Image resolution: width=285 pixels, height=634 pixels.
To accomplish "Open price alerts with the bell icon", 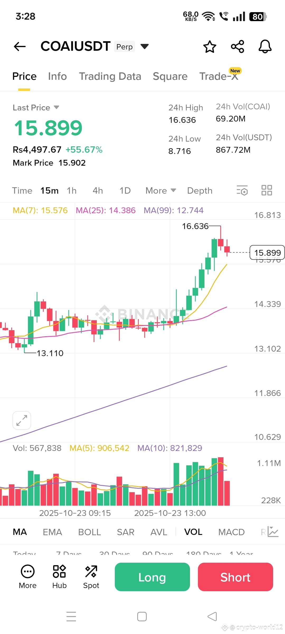I will point(265,46).
